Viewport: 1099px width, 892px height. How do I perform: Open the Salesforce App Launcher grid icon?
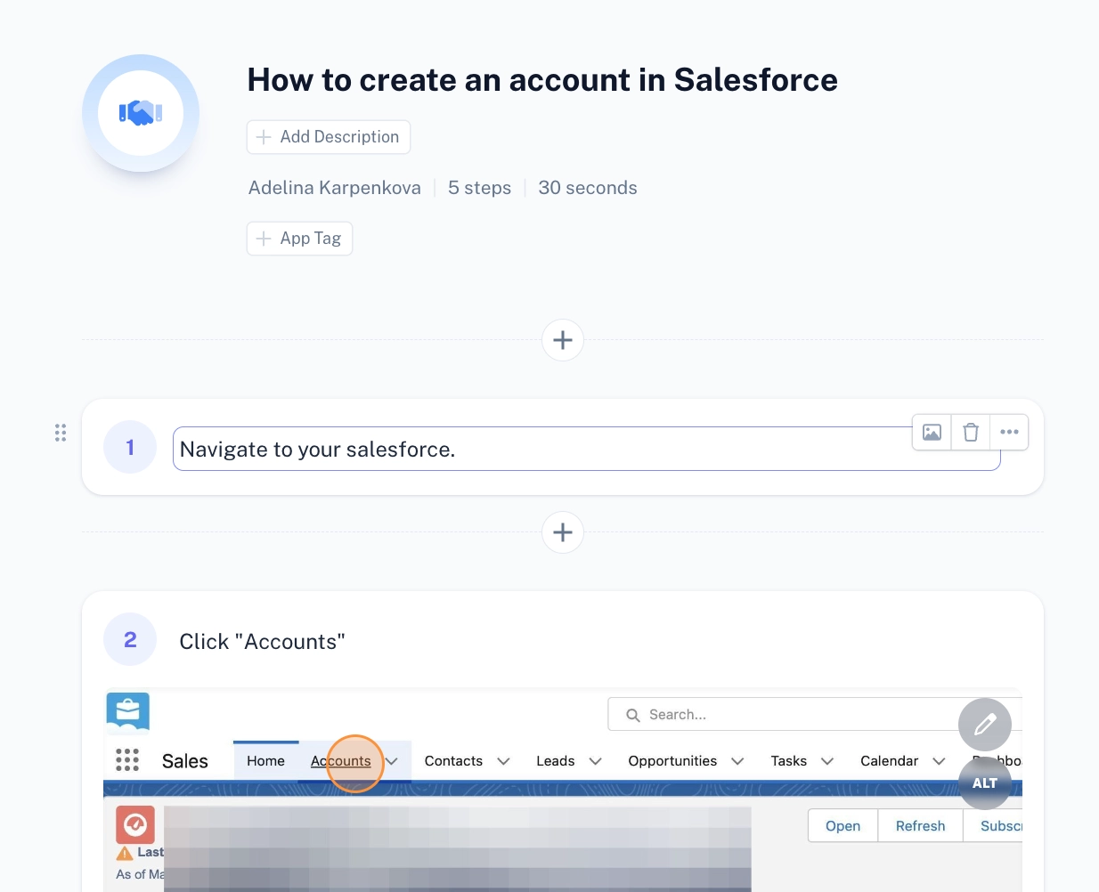pyautogui.click(x=127, y=760)
